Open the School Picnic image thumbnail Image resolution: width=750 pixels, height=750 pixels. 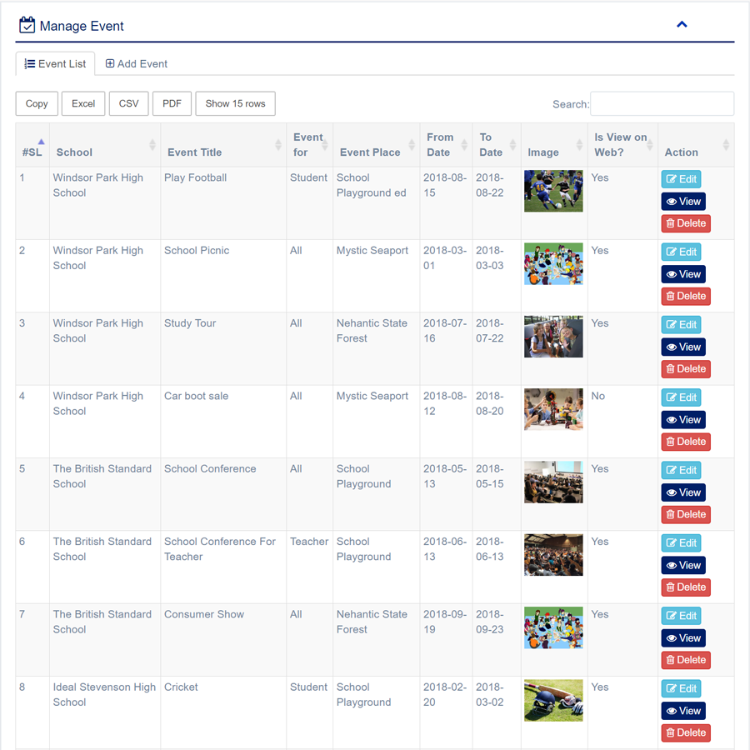pos(553,263)
